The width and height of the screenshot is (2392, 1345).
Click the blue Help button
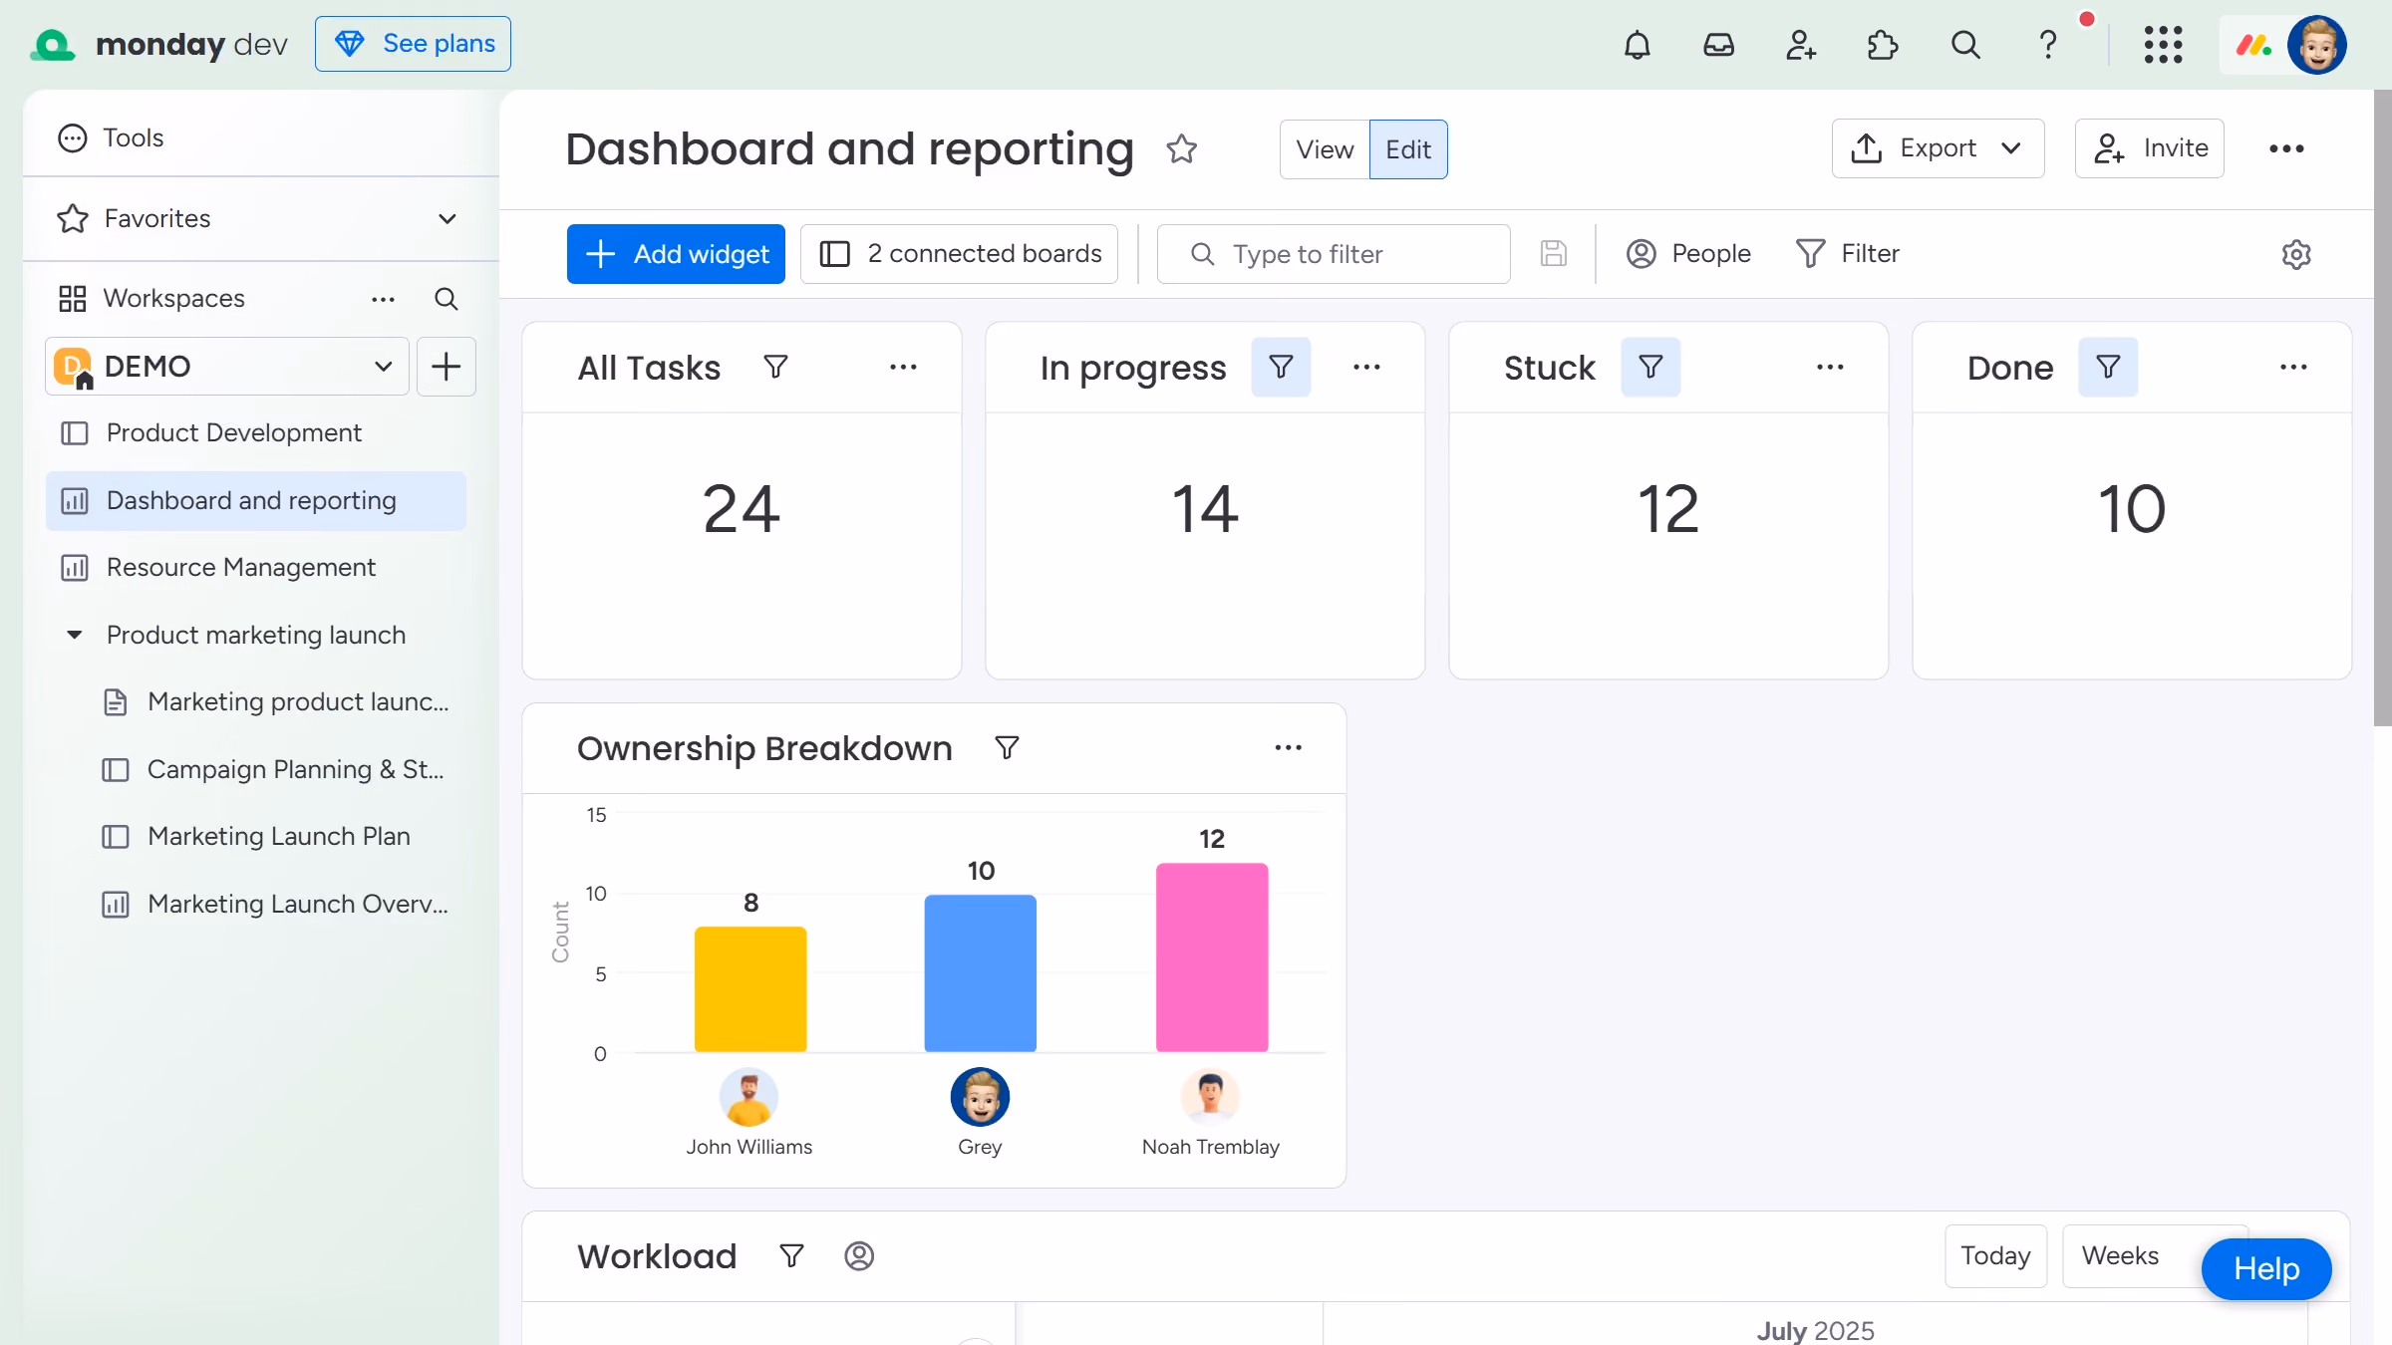(2265, 1268)
